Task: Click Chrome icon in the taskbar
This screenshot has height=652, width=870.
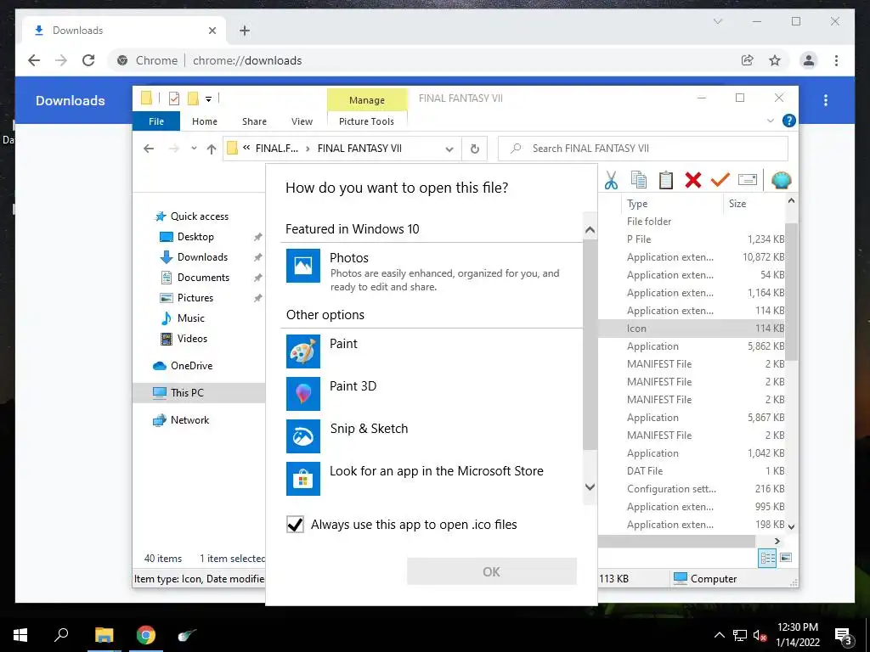Action: coord(146,635)
